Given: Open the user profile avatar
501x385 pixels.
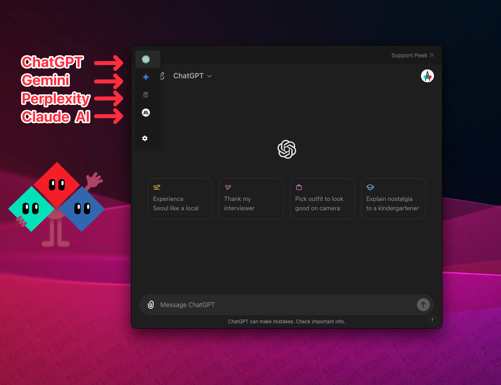Looking at the screenshot, I should [427, 76].
